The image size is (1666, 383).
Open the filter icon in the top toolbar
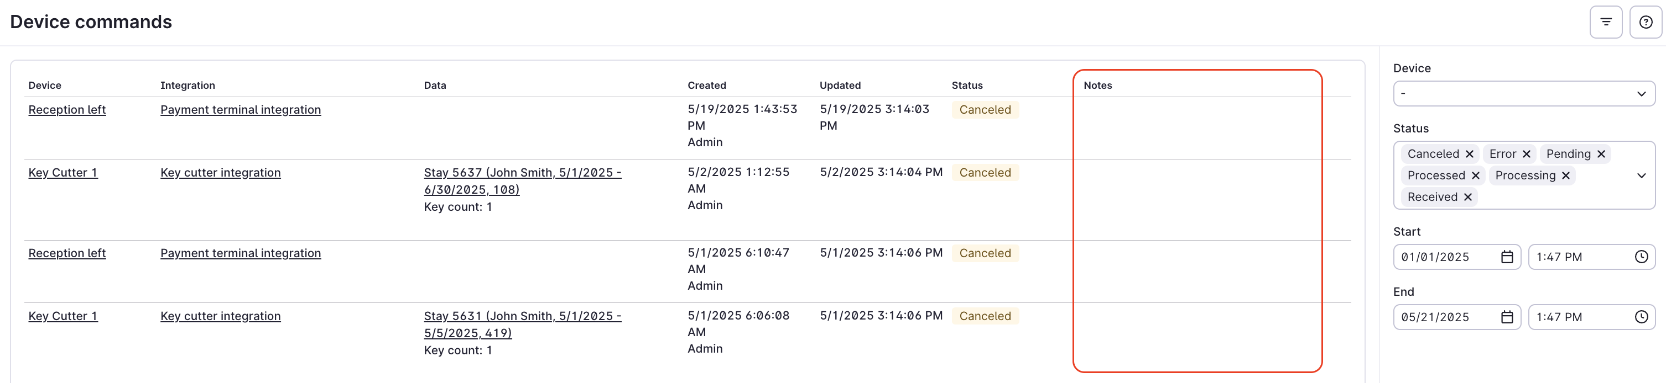1606,22
